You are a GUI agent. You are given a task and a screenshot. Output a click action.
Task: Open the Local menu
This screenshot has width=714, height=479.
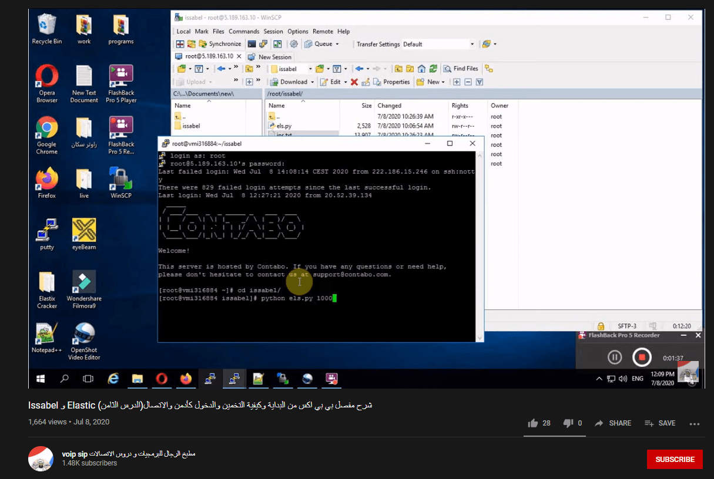click(x=183, y=32)
